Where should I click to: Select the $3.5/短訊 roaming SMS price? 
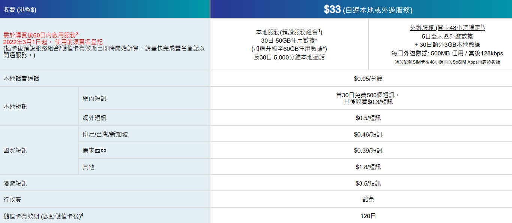tap(368, 183)
